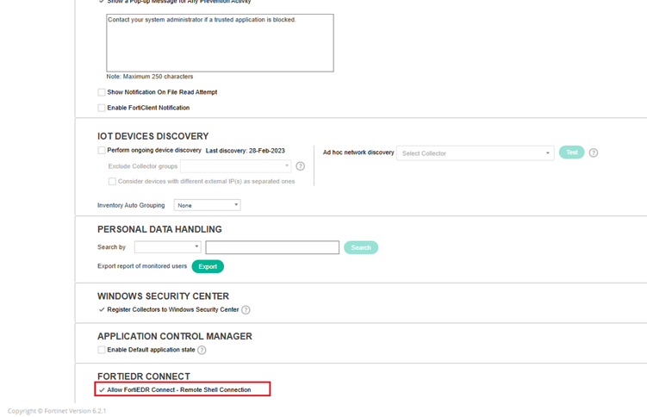Uncheck Allow FortiEDR Connect Remote Shell Connection

point(102,389)
